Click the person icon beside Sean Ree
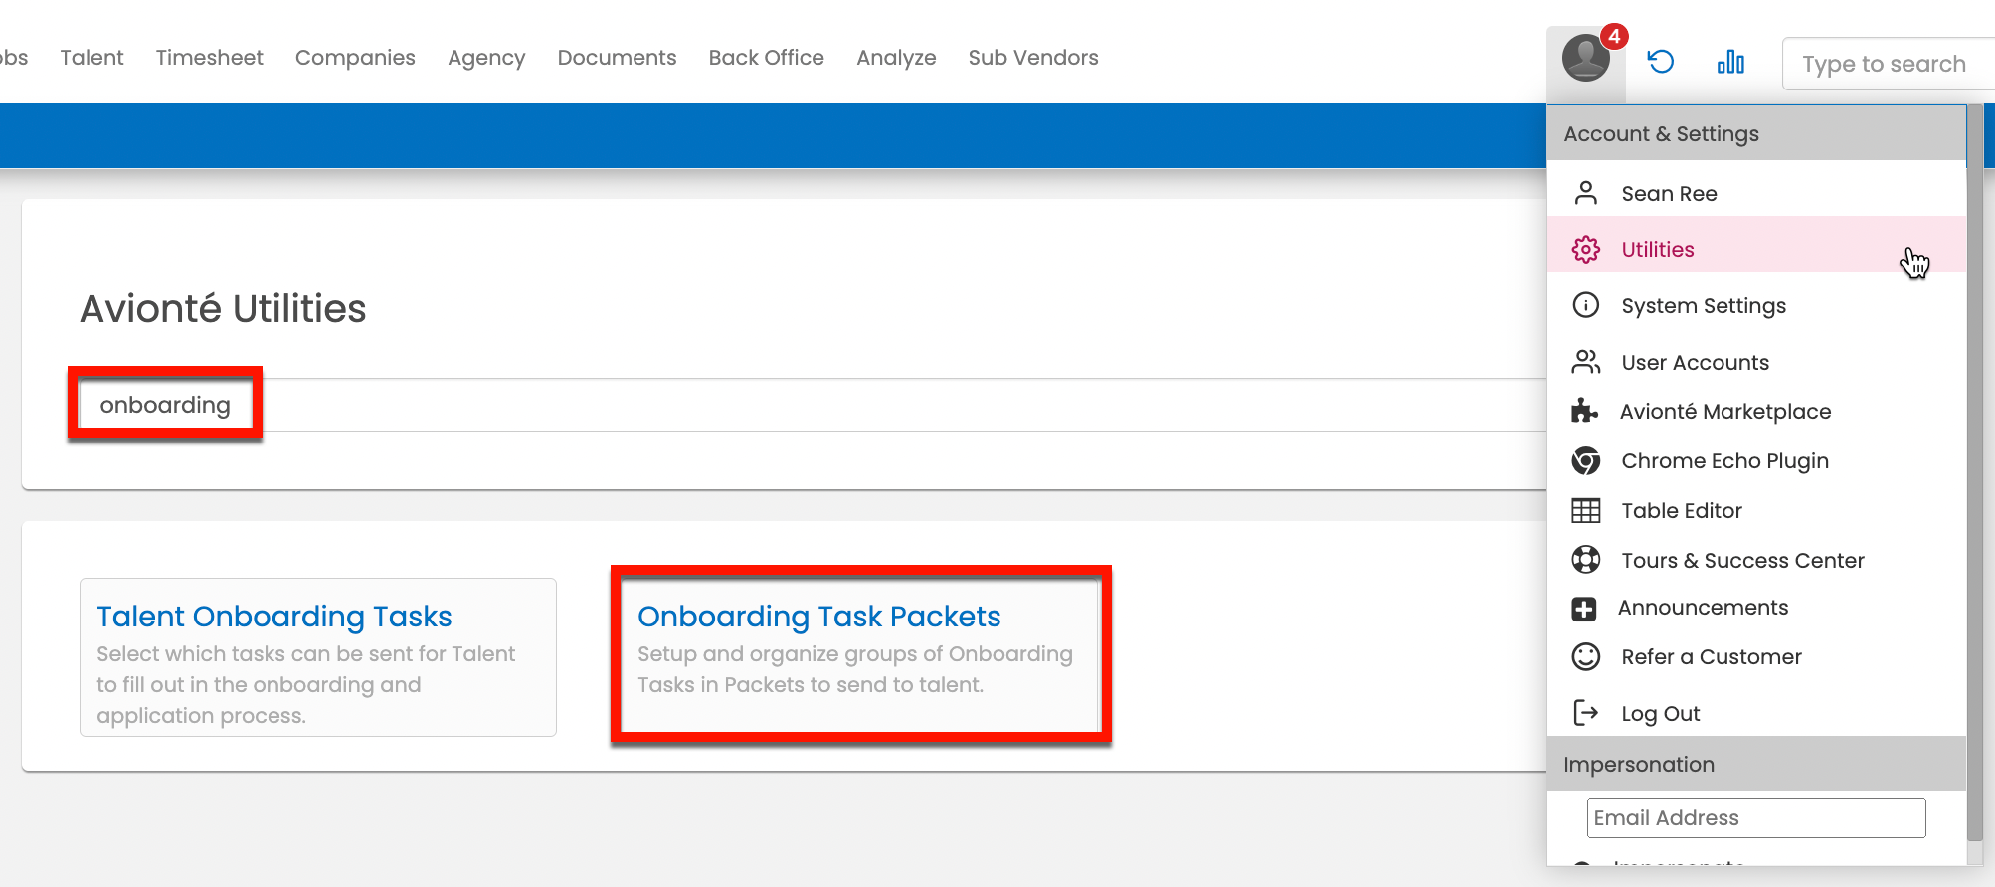Screen dimensions: 1995x887 1585,193
